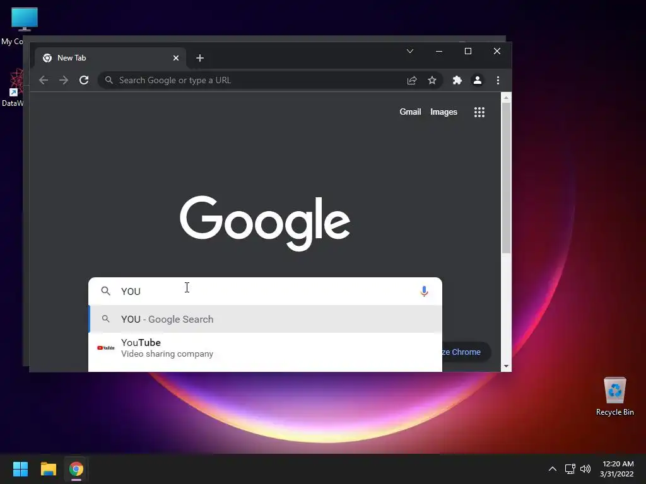Click the magnifier icon in address bar
Screen dimensions: 646x484
click(109, 80)
